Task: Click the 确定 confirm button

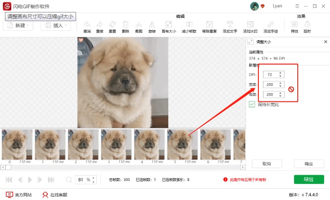Action: pyautogui.click(x=308, y=164)
